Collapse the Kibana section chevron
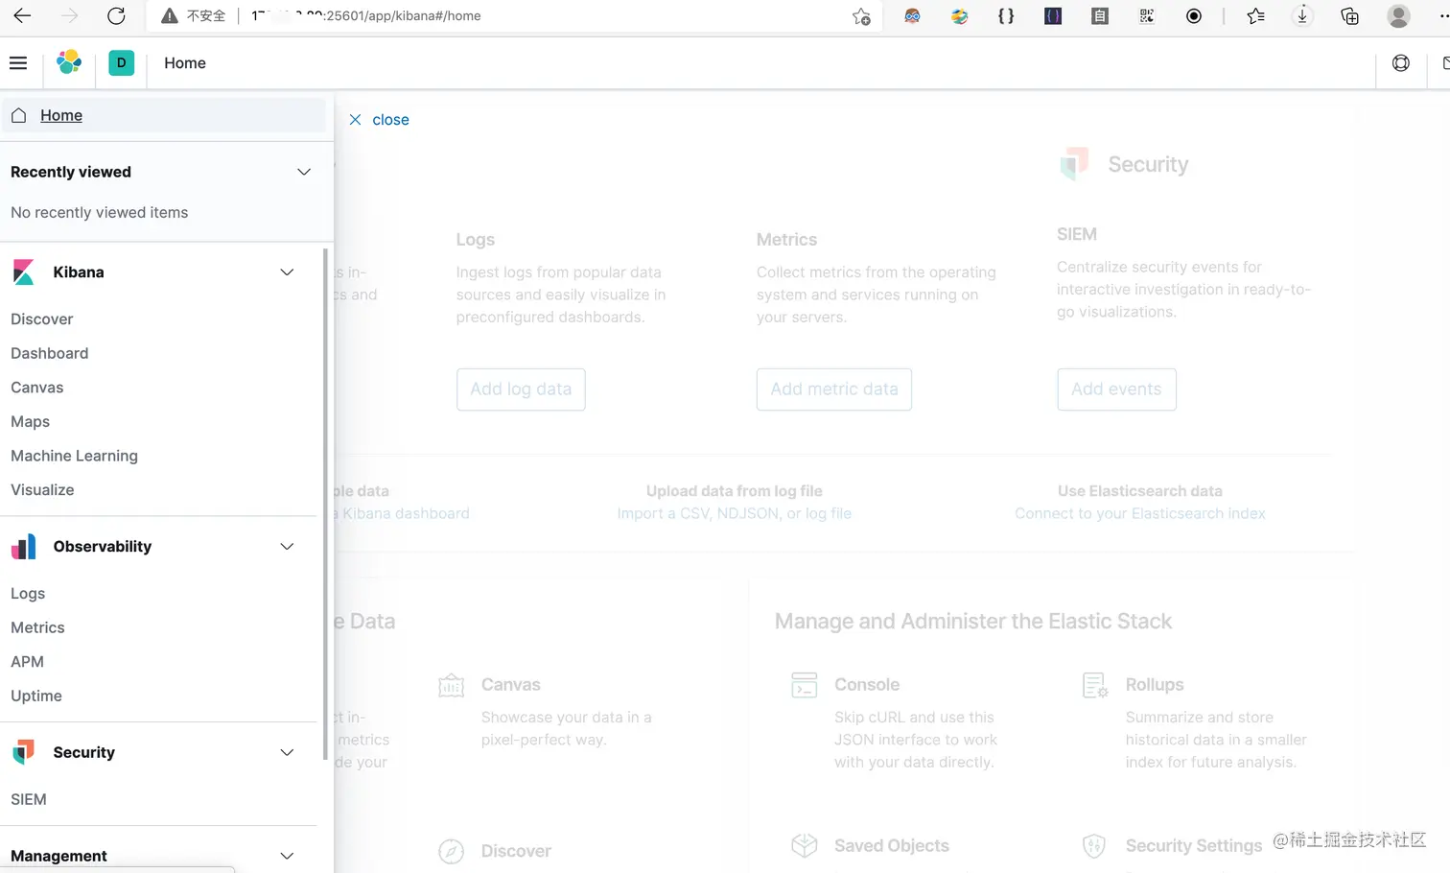Image resolution: width=1450 pixels, height=873 pixels. click(287, 272)
